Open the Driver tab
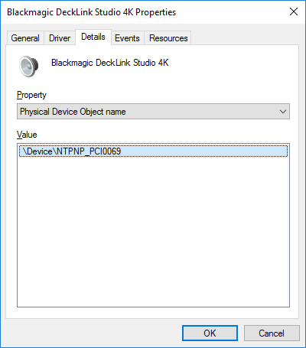This screenshot has width=306, height=348. [60, 38]
